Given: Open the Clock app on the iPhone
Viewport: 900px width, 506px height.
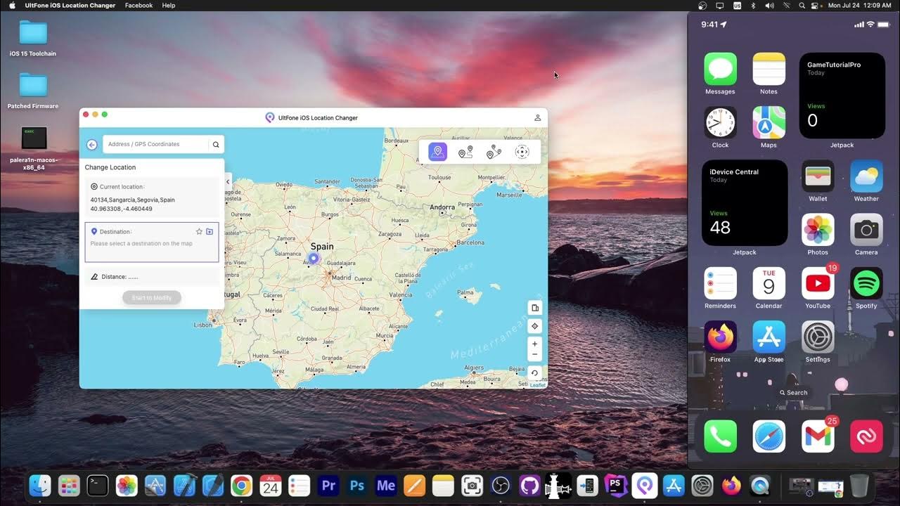Looking at the screenshot, I should [720, 122].
